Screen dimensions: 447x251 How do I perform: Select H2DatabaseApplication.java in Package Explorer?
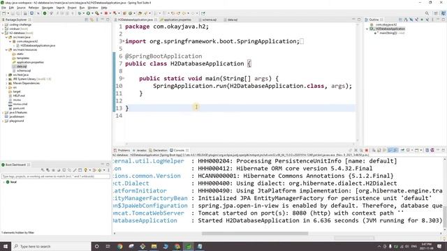pyautogui.click(x=38, y=45)
